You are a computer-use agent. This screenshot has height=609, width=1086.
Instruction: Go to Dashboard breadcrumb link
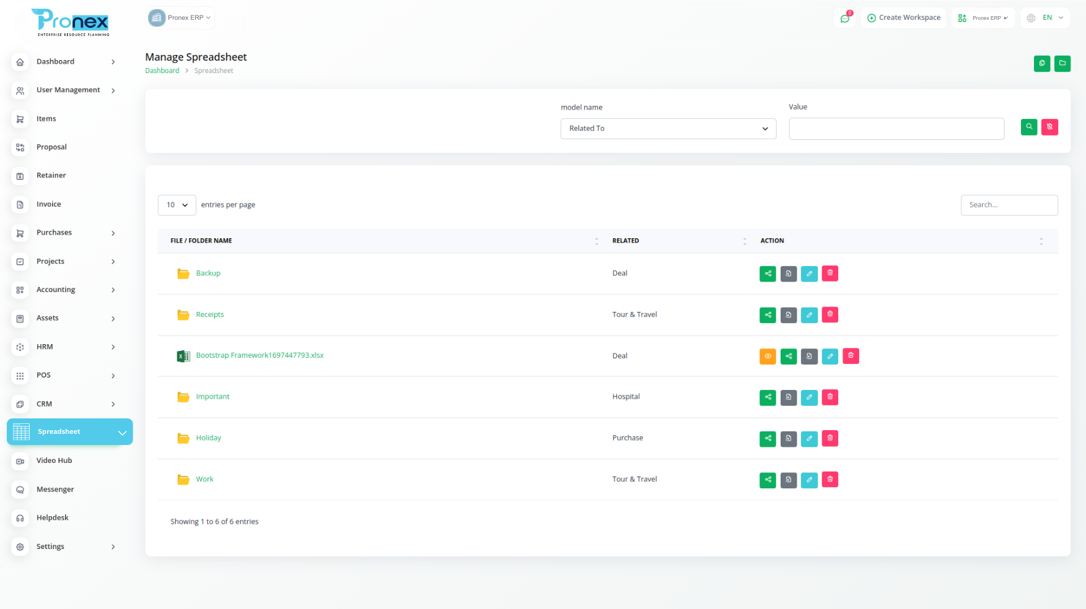coord(162,71)
